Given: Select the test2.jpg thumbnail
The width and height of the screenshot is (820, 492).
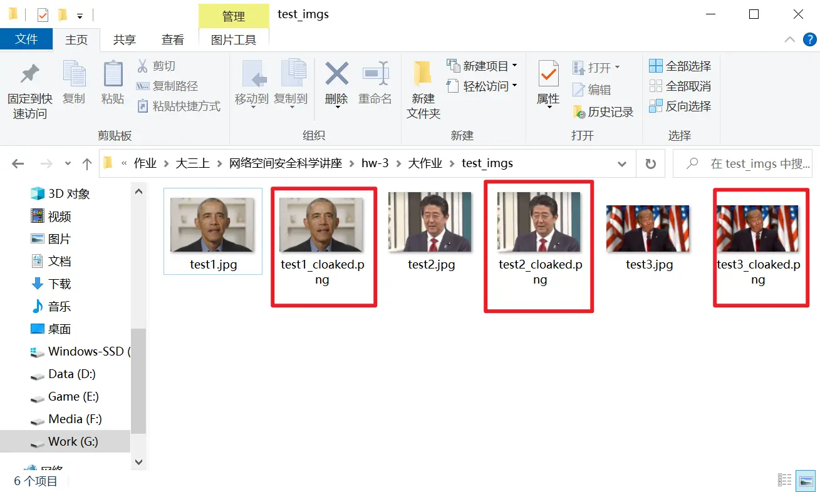Looking at the screenshot, I should (431, 222).
